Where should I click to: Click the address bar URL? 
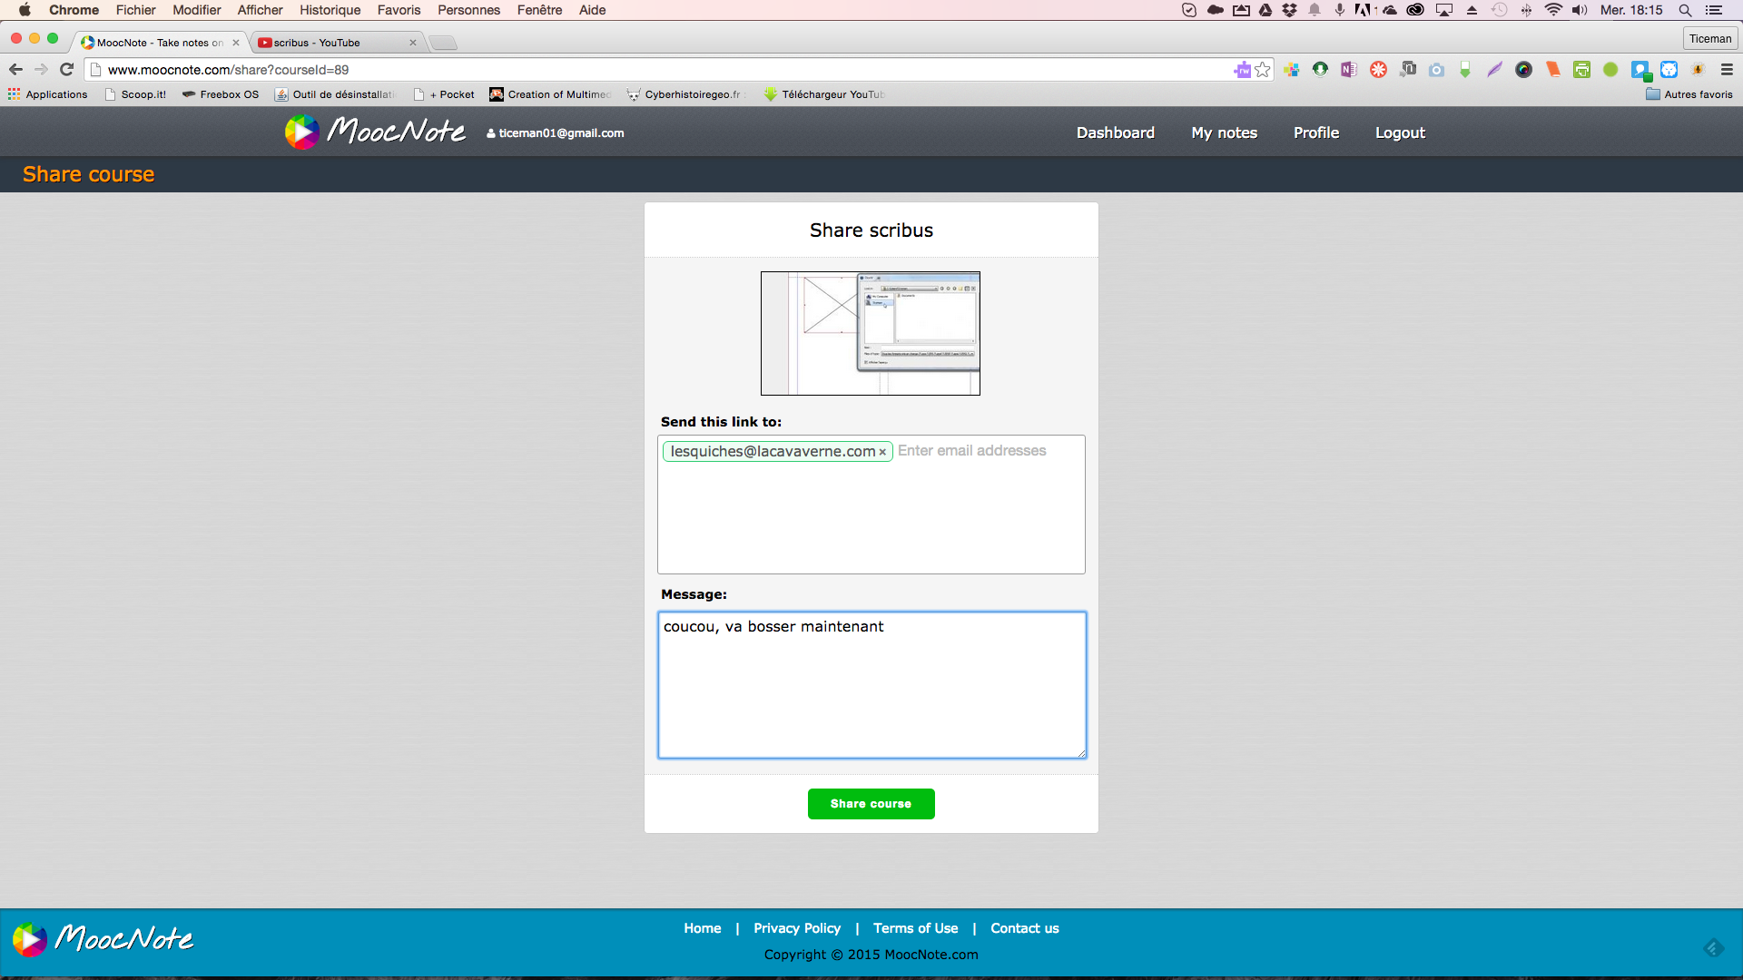(228, 70)
